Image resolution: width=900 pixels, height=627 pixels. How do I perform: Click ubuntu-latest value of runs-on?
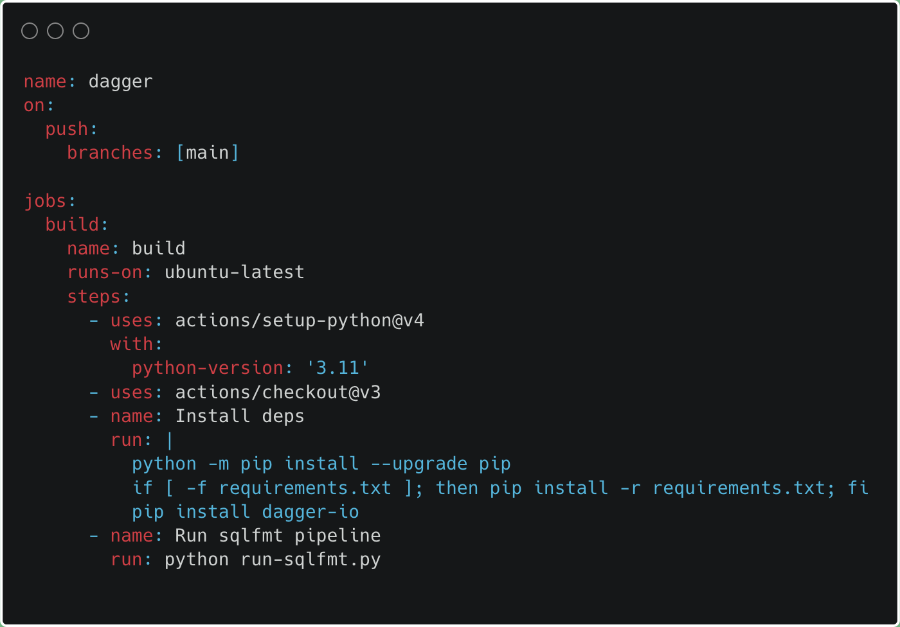point(235,272)
